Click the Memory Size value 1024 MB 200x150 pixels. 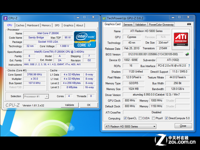pos(134,89)
